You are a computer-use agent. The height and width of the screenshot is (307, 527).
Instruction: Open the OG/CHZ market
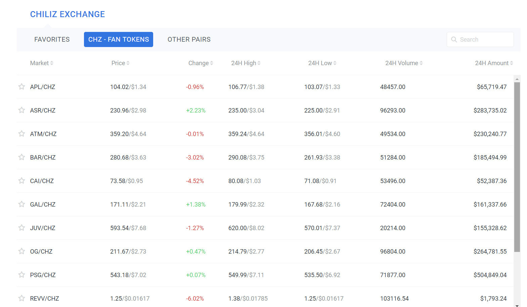[41, 251]
